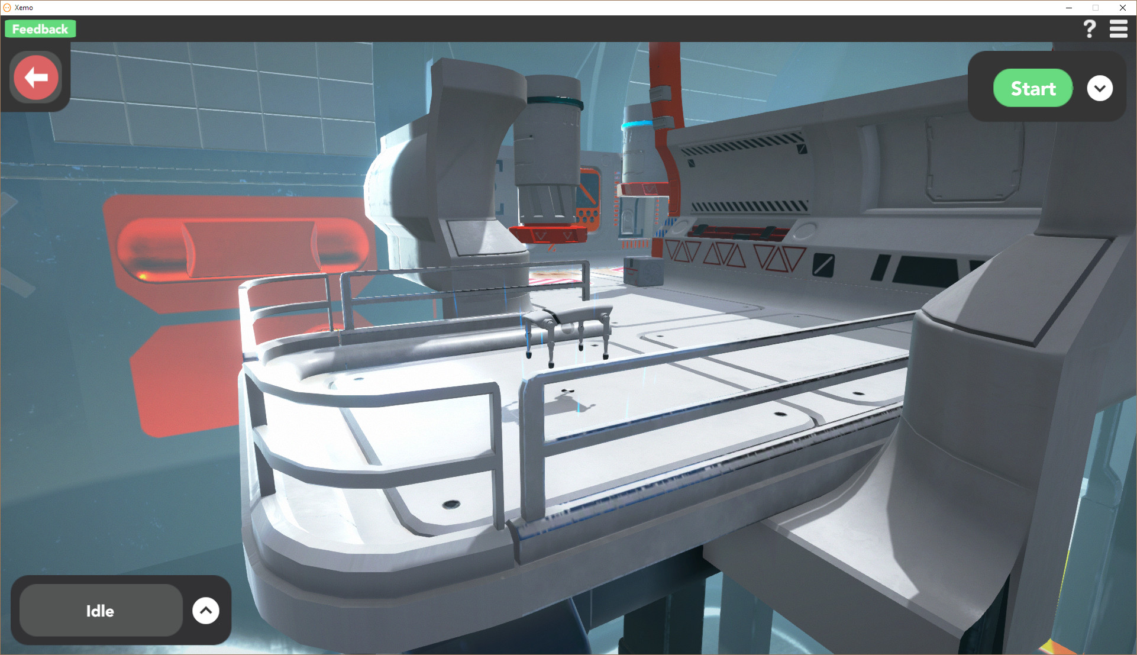
Task: Open the hamburger menu
Action: point(1118,28)
